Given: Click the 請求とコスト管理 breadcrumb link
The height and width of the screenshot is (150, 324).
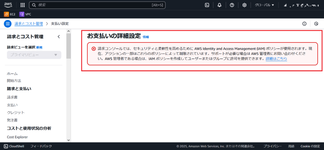Looking at the screenshot, I should [x=28, y=24].
